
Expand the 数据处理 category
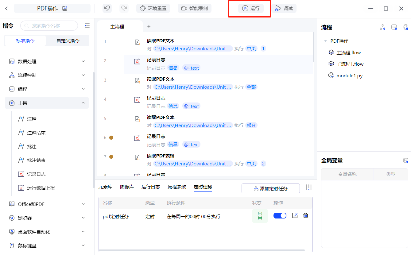(47, 61)
